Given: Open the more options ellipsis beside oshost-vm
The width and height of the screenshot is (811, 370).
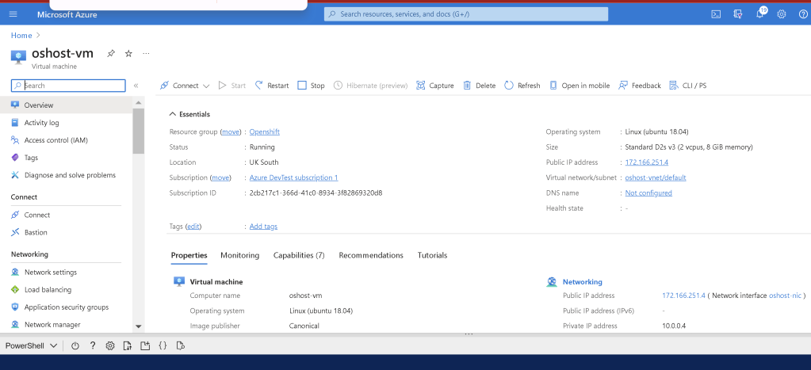Looking at the screenshot, I should (x=147, y=53).
